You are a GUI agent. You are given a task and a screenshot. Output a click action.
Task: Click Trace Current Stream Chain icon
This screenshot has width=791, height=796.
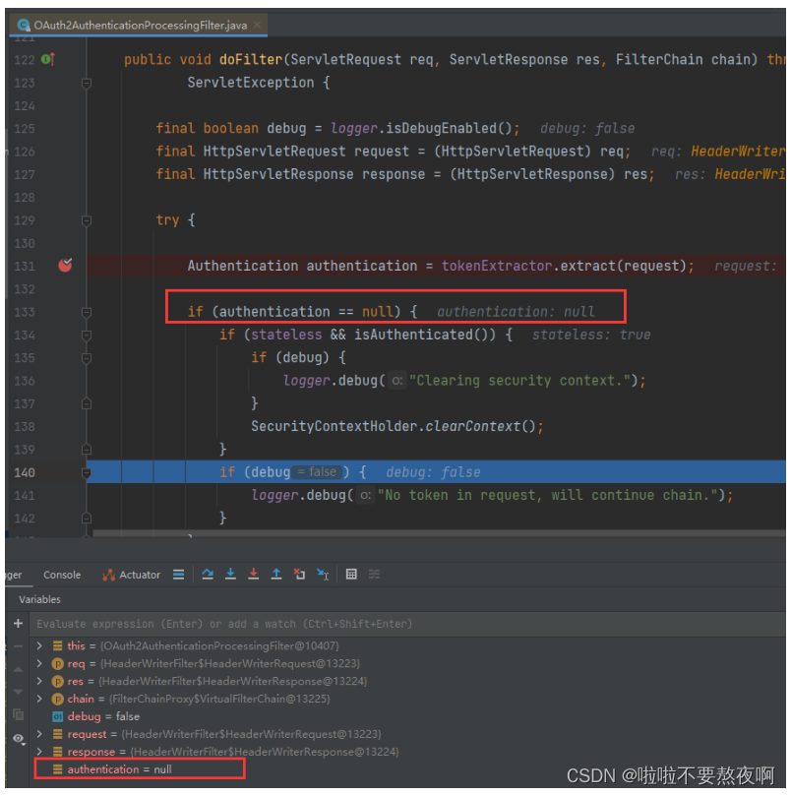point(374,575)
